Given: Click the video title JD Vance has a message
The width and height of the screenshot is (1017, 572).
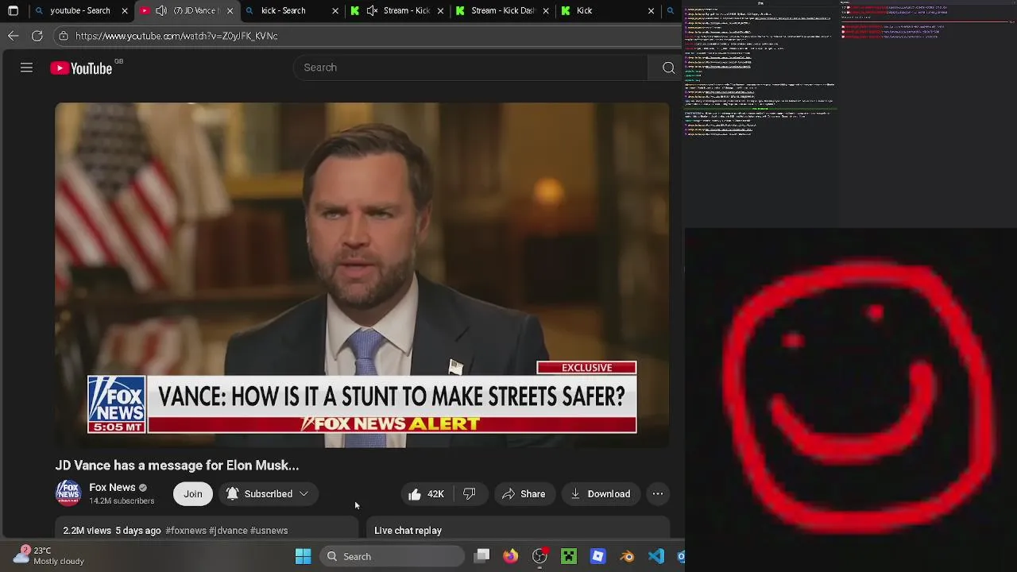Looking at the screenshot, I should [177, 466].
